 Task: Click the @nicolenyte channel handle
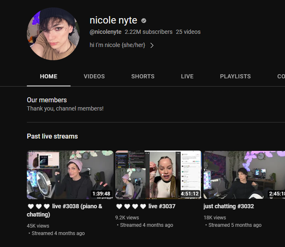coord(105,32)
